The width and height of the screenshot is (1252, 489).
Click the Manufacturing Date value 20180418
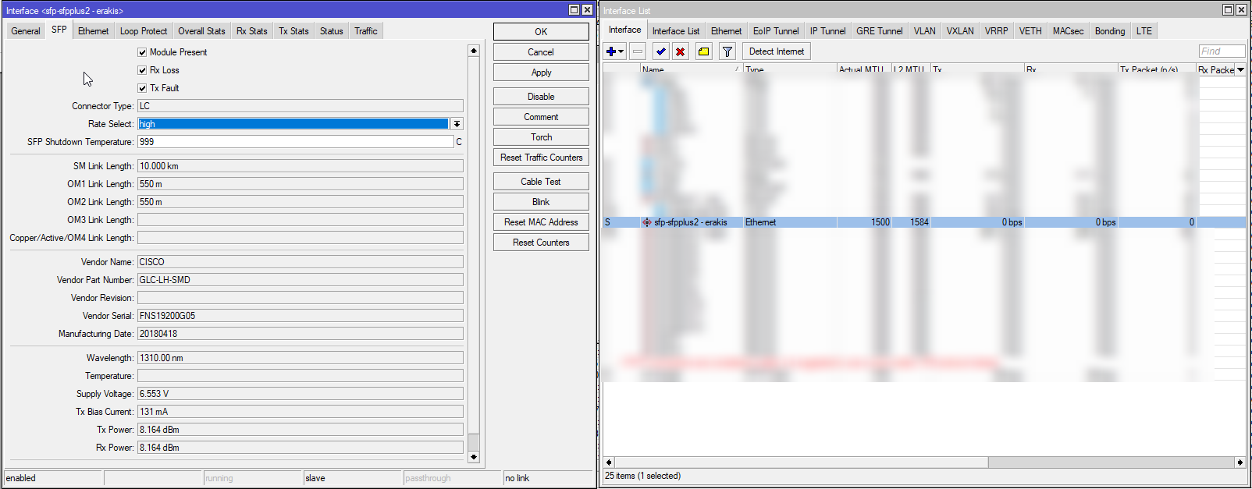(x=301, y=334)
